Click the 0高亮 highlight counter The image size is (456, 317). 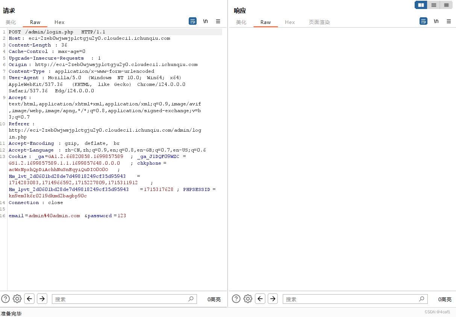pyautogui.click(x=214, y=299)
